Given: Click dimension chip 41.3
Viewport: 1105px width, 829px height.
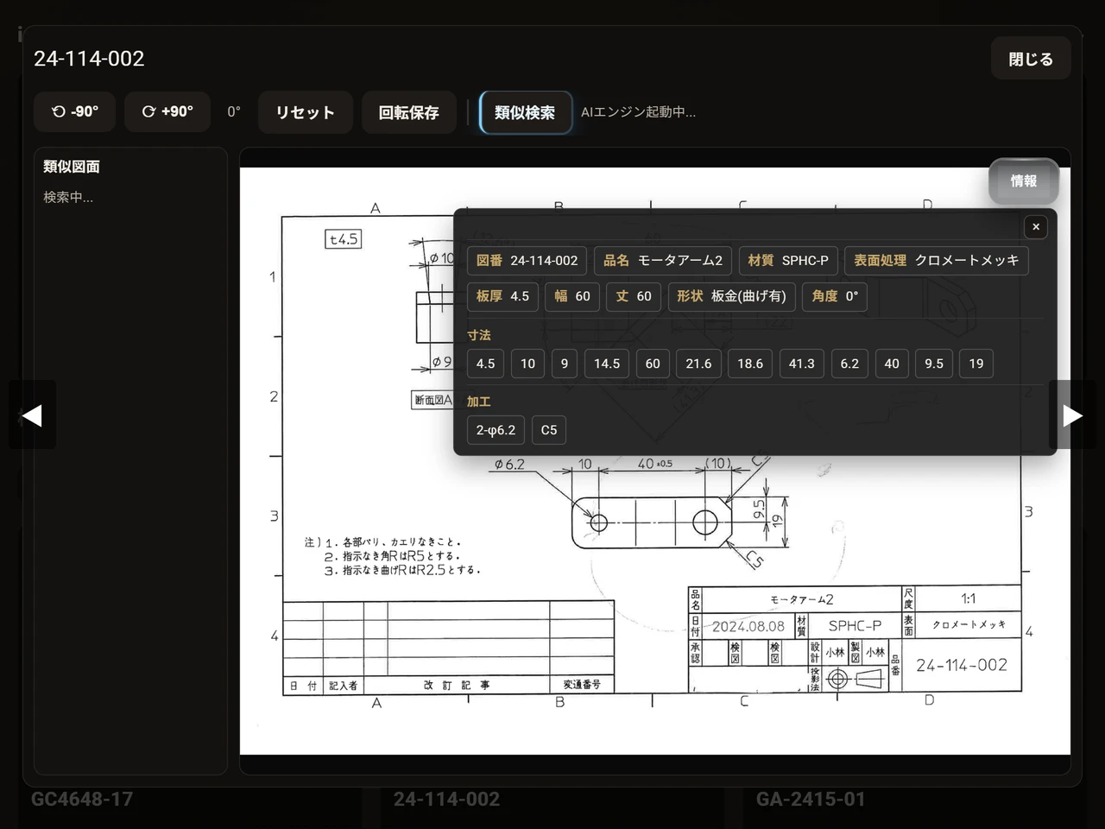Looking at the screenshot, I should pyautogui.click(x=802, y=364).
